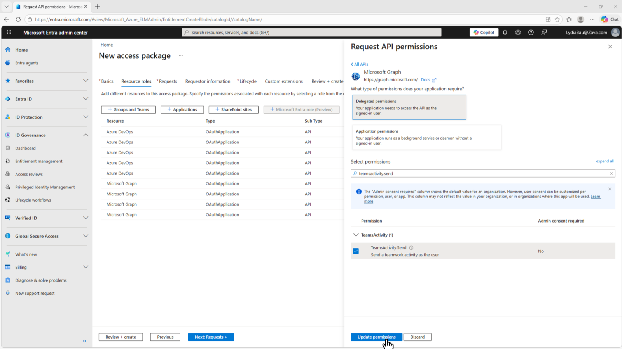Go back to All APIs

coord(360,64)
